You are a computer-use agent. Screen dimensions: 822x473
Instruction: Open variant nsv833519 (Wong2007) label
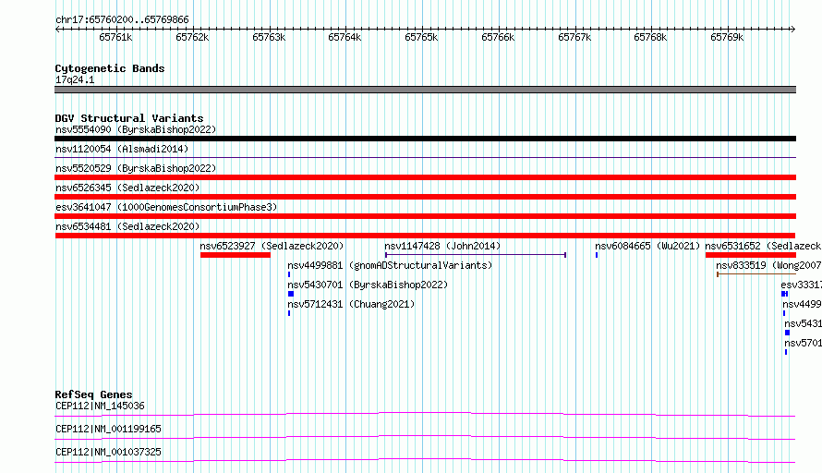768,265
